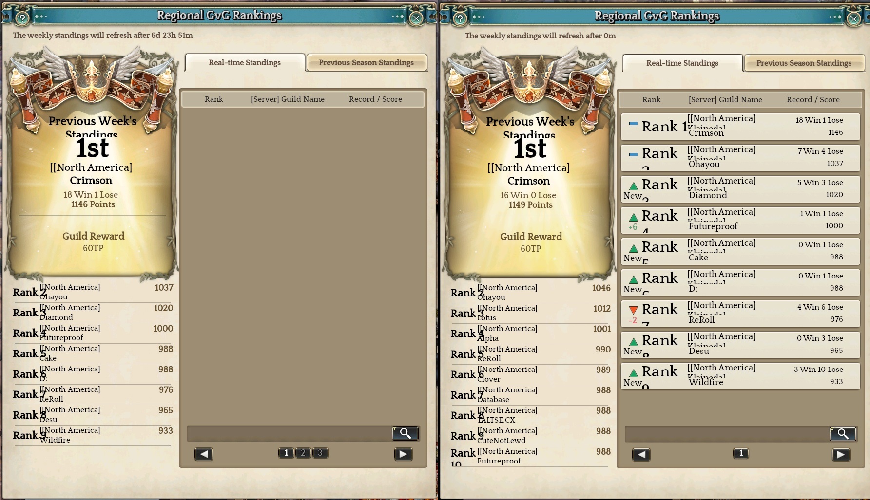The height and width of the screenshot is (500, 870).
Task: Open page 3 in left panel
Action: coord(320,453)
